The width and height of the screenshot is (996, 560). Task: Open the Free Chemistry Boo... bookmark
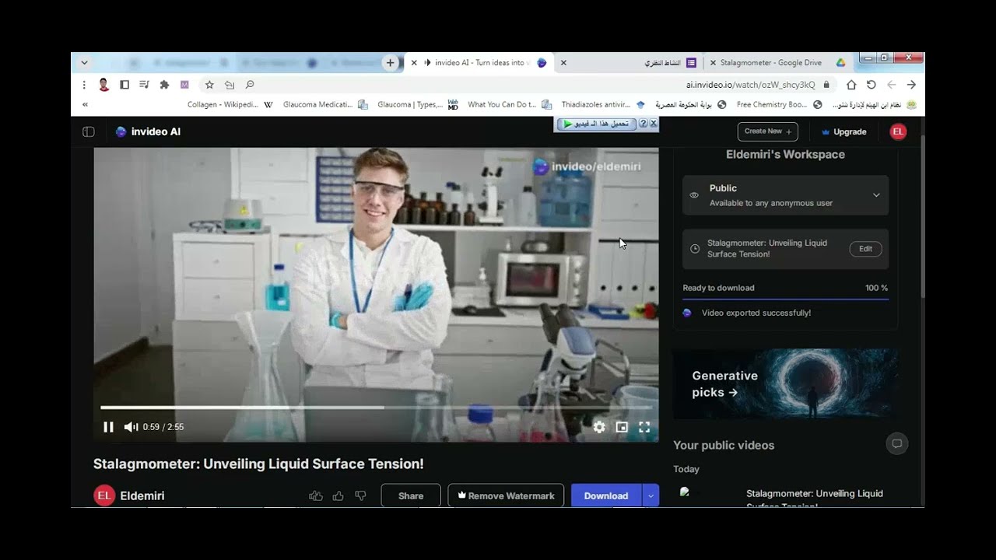[779, 104]
